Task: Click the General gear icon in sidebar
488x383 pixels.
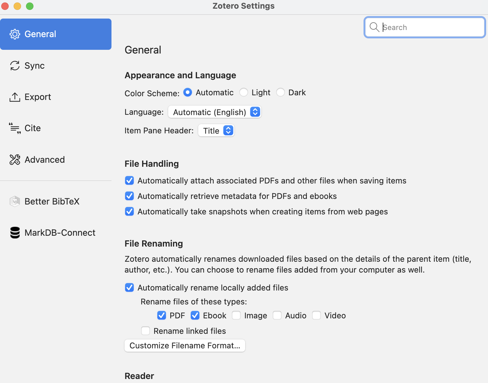Action: click(15, 34)
